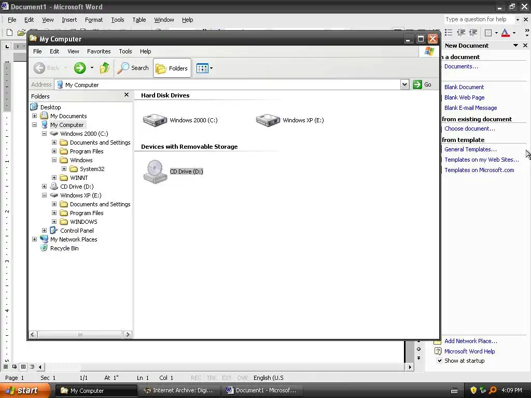531x398 pixels.
Task: Click Templates on Microsoft.com link
Action: pos(479,170)
